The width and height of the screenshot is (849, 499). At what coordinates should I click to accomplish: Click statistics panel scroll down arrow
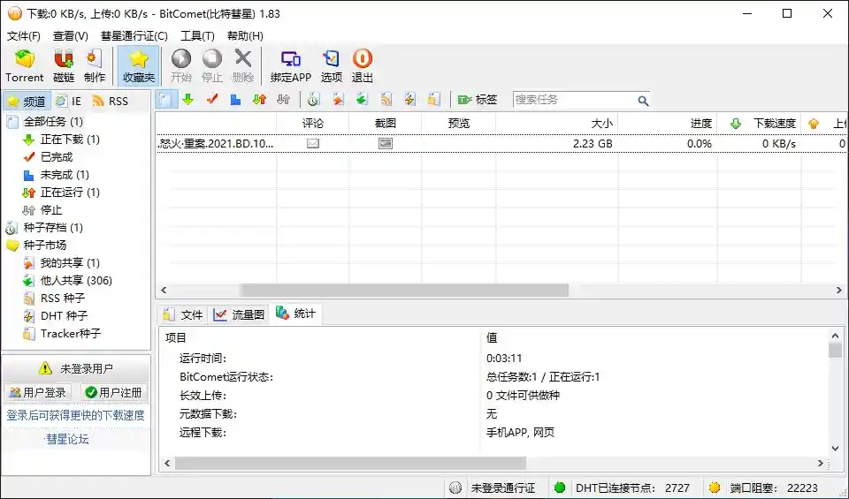(x=836, y=448)
